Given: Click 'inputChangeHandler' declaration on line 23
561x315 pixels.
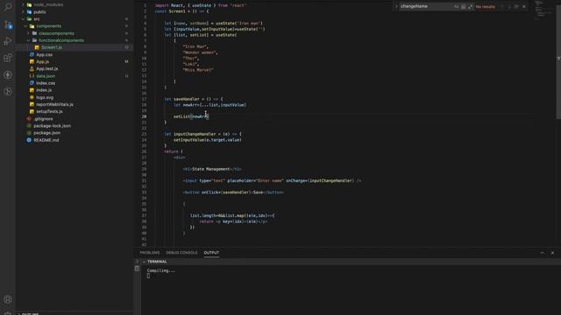Looking at the screenshot, I should pyautogui.click(x=195, y=134).
